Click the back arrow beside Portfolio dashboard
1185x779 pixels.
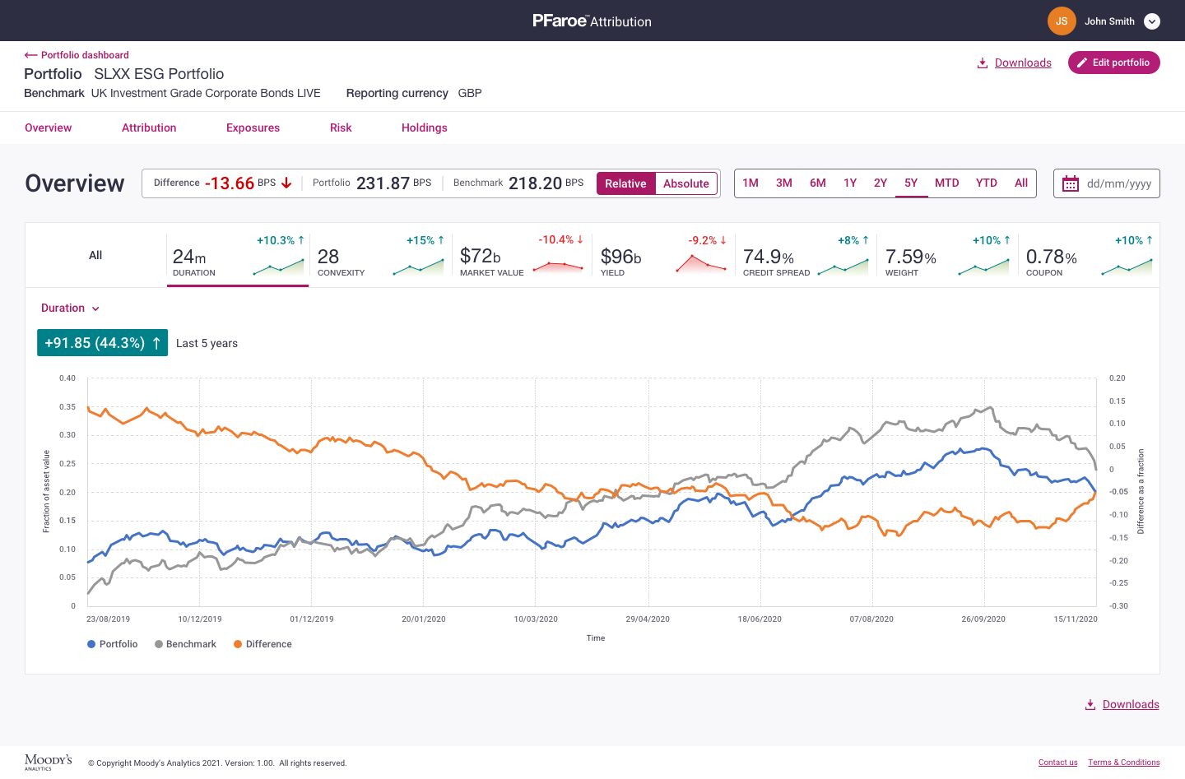[x=30, y=55]
